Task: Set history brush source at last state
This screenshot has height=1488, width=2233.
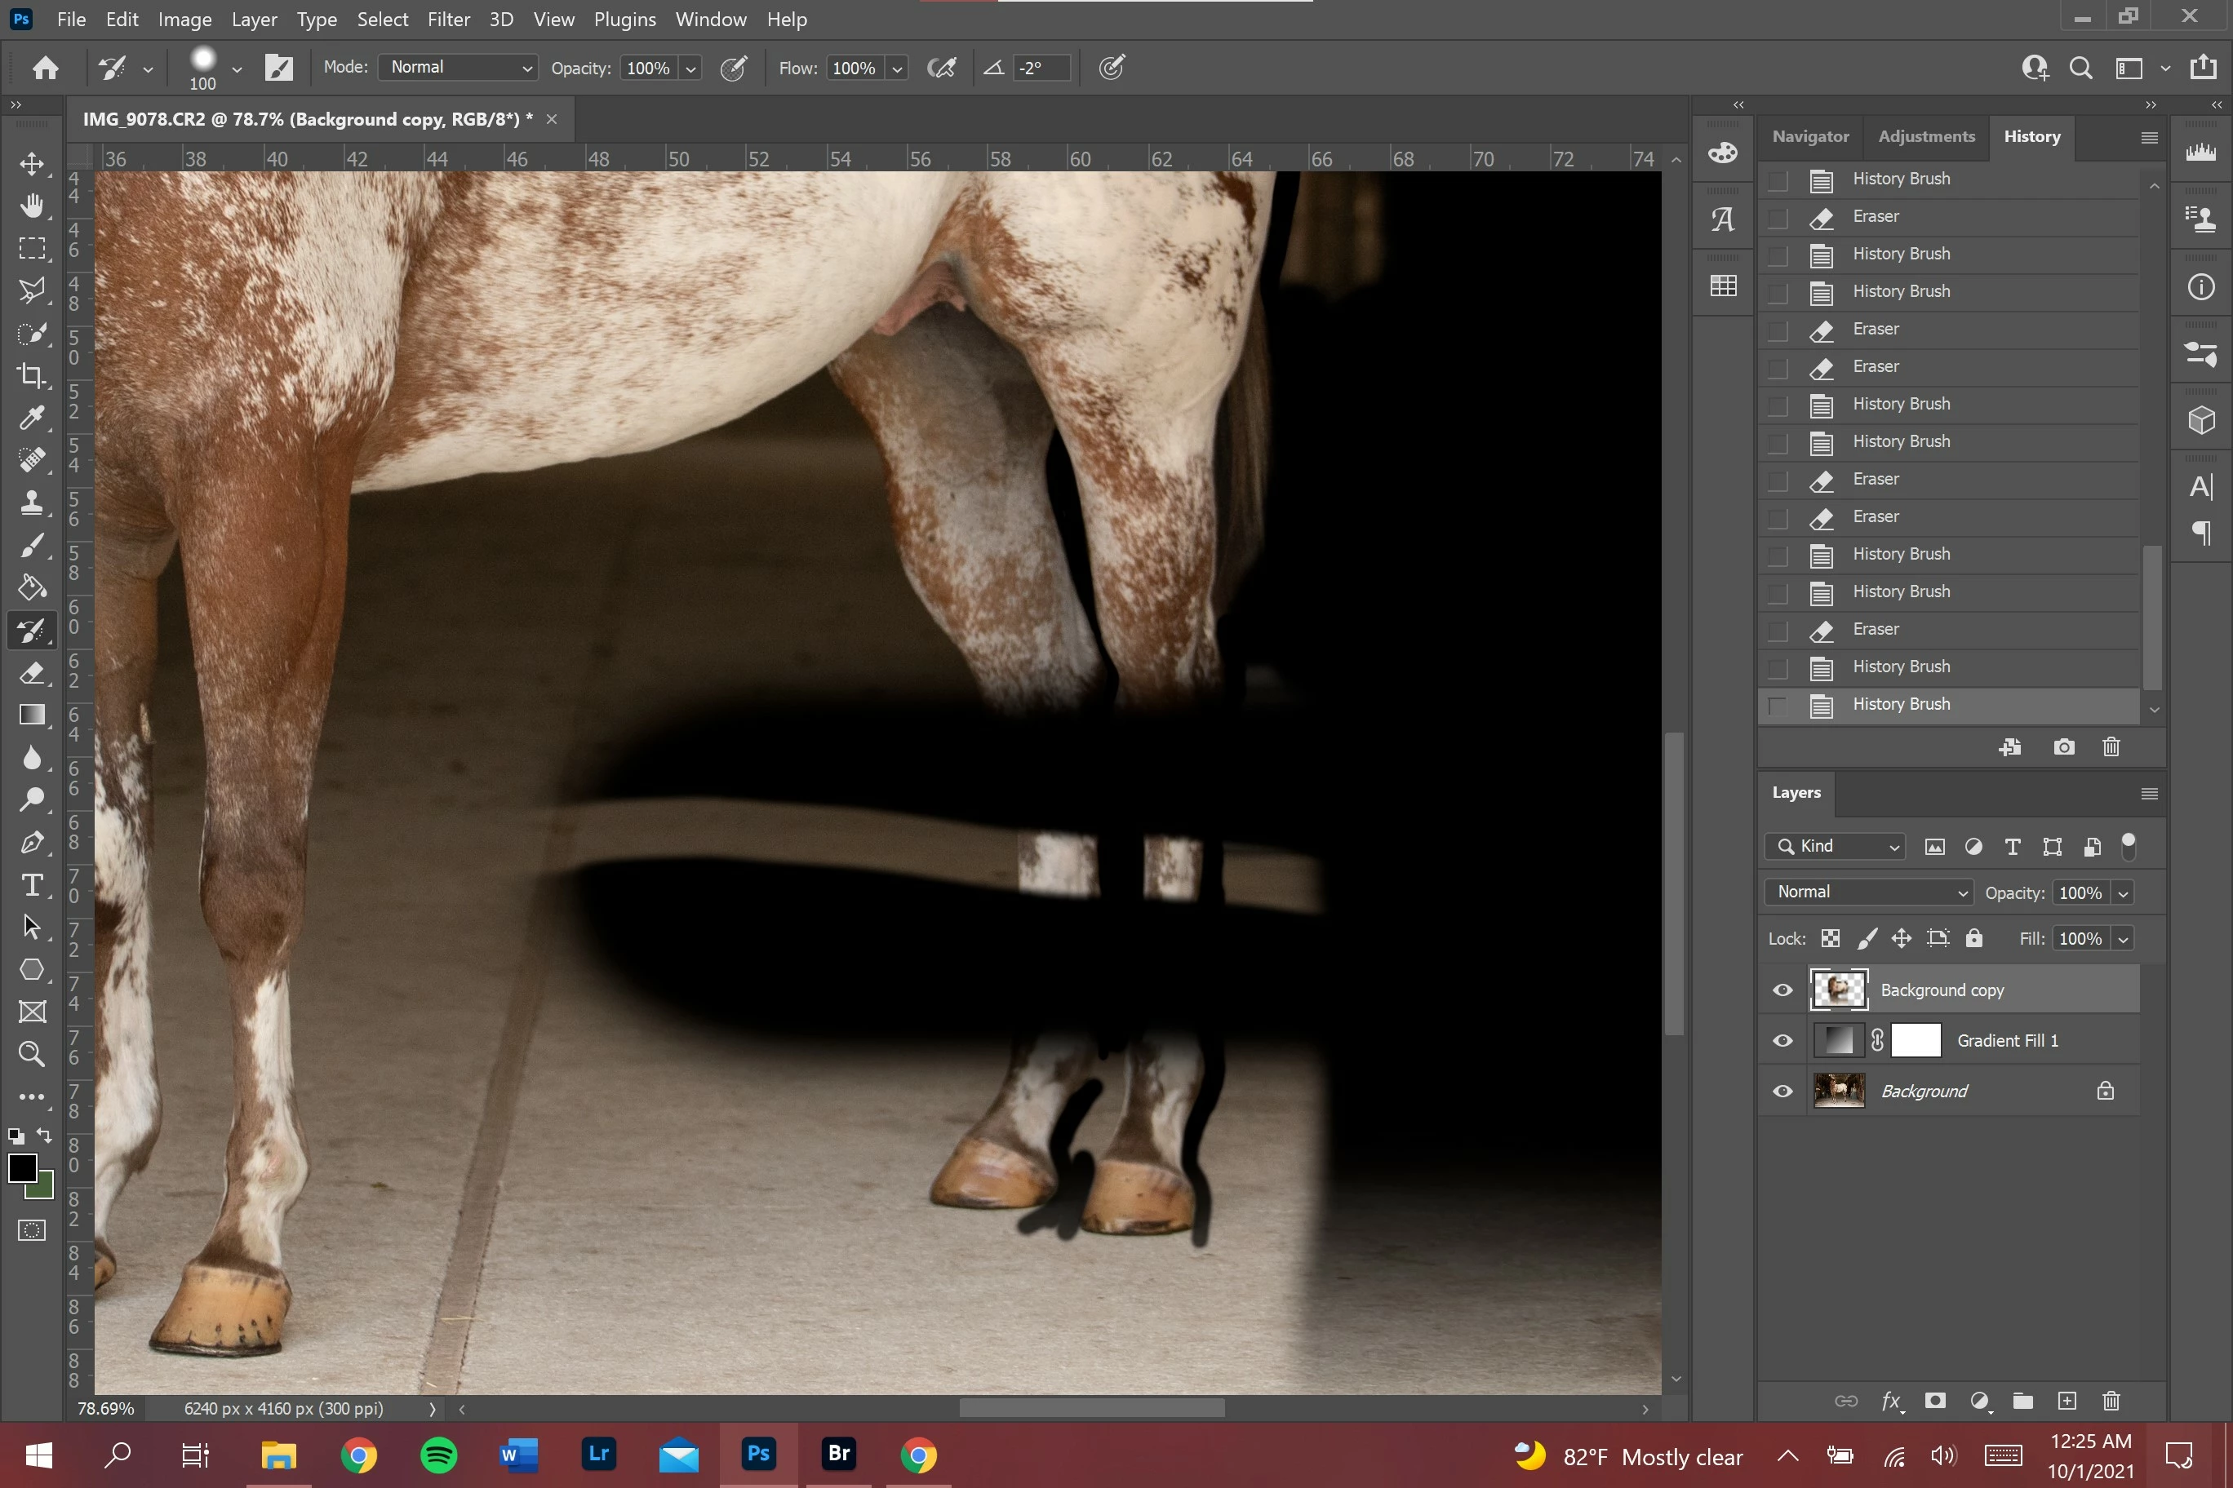Action: [1778, 704]
